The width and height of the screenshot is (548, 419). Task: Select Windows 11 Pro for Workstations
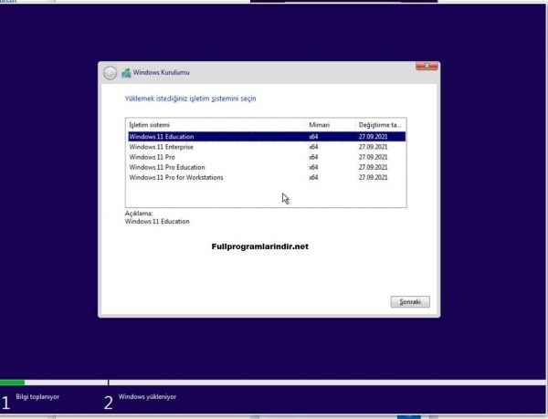point(176,177)
